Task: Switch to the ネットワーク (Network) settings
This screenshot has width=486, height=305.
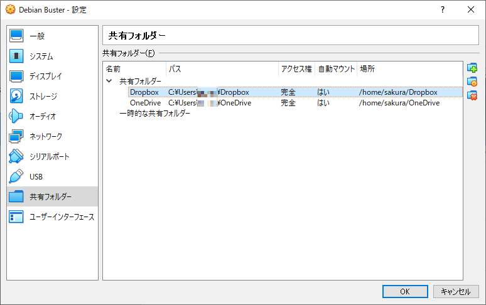Action: [x=45, y=136]
